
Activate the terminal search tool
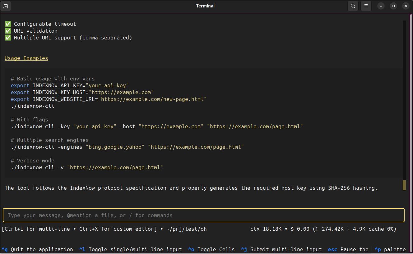click(353, 6)
